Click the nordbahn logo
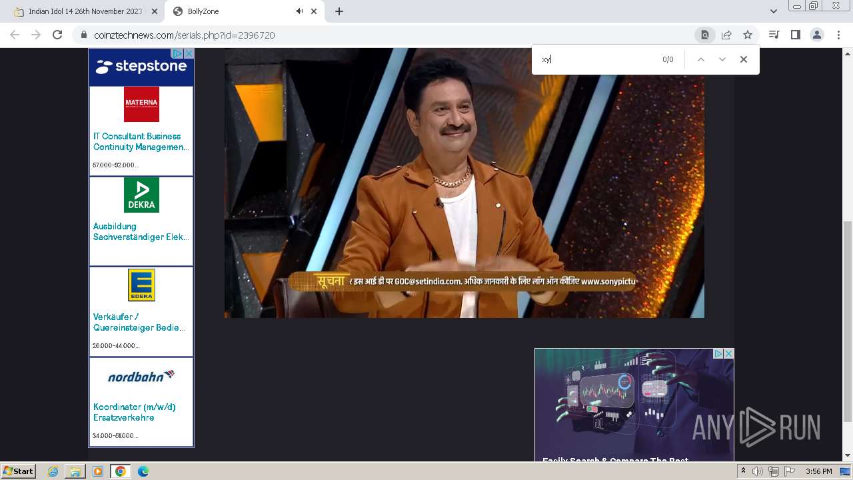The image size is (853, 480). click(141, 376)
